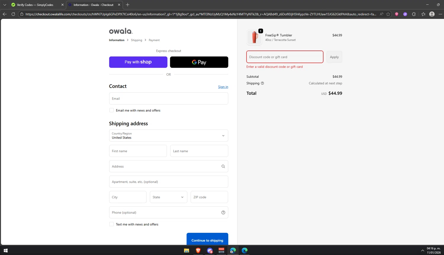Open first Edge icon in taskbar
Viewport: 444px width, 255px height.
click(233, 250)
